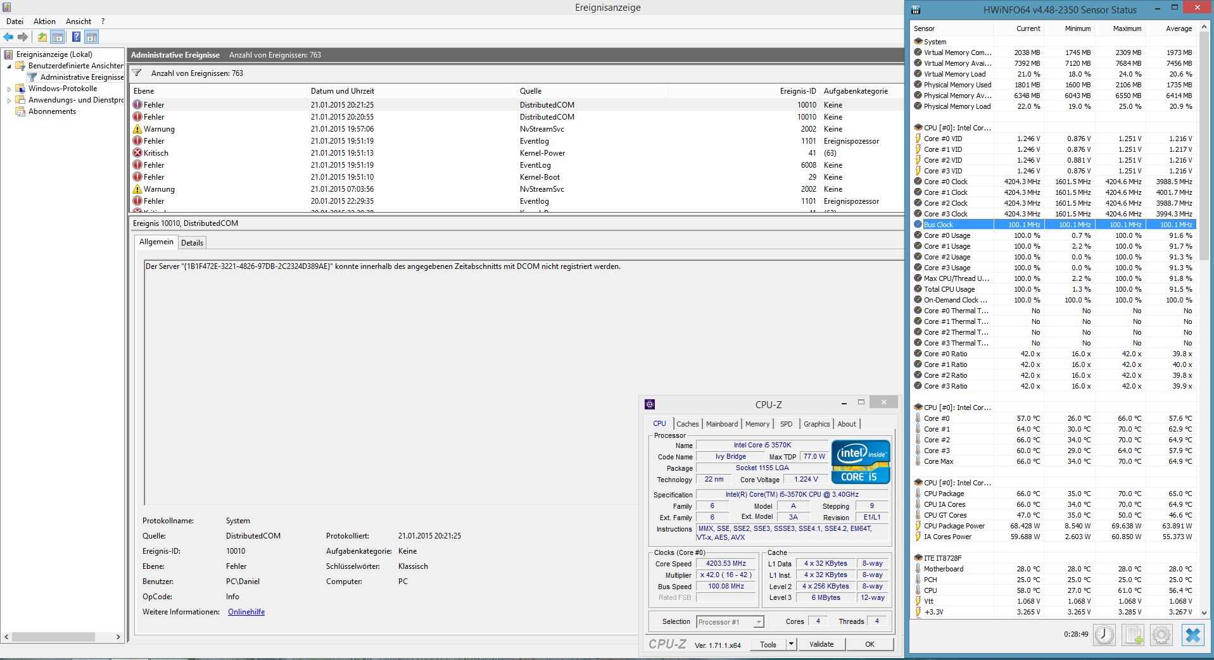
Task: Close HWiNFO sensors with blue X icon
Action: 1193,635
